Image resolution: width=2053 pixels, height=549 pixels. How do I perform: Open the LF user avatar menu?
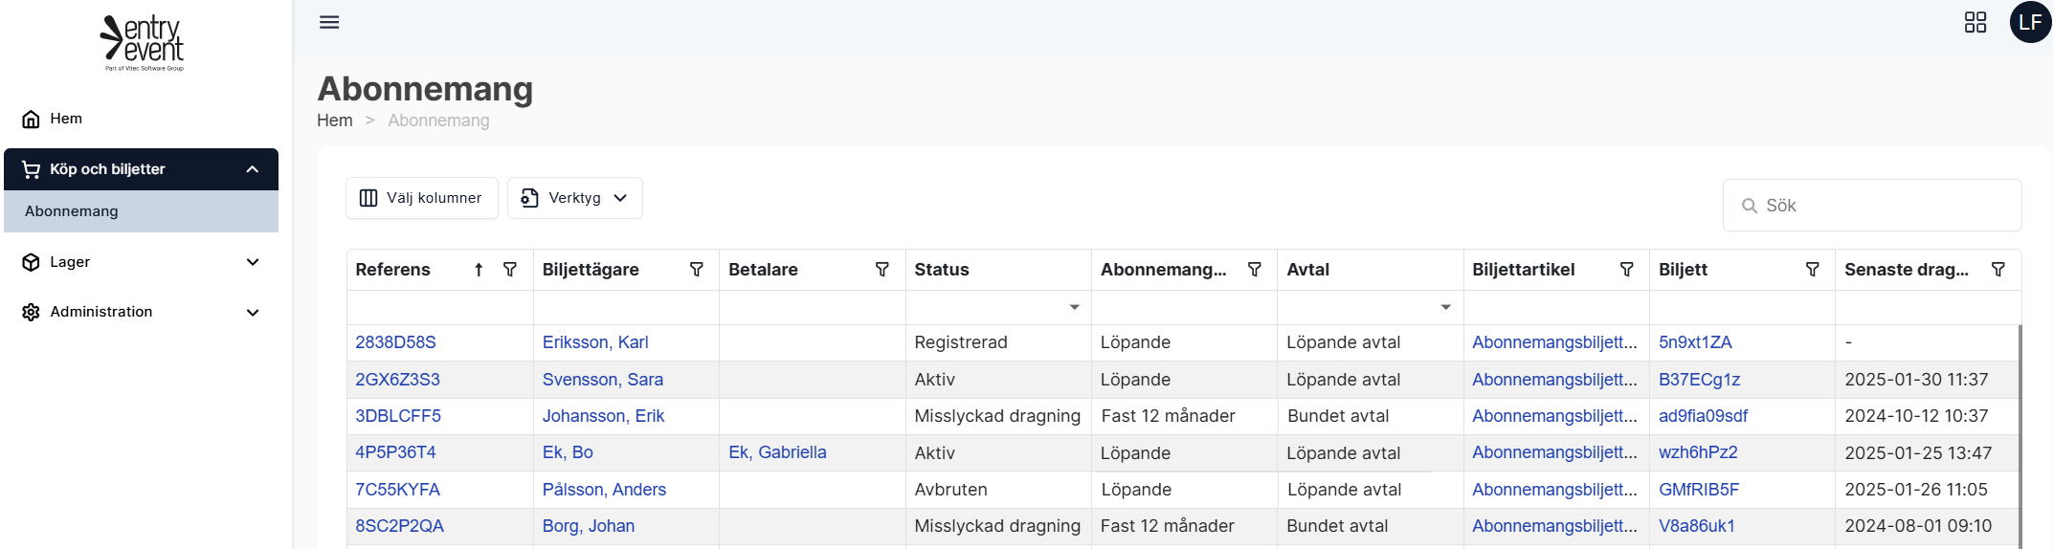[x=2029, y=22]
